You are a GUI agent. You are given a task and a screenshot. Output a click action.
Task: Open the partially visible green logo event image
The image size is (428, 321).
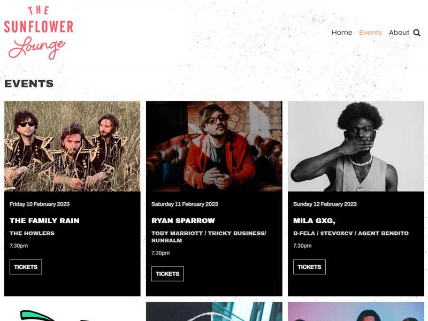click(x=72, y=311)
